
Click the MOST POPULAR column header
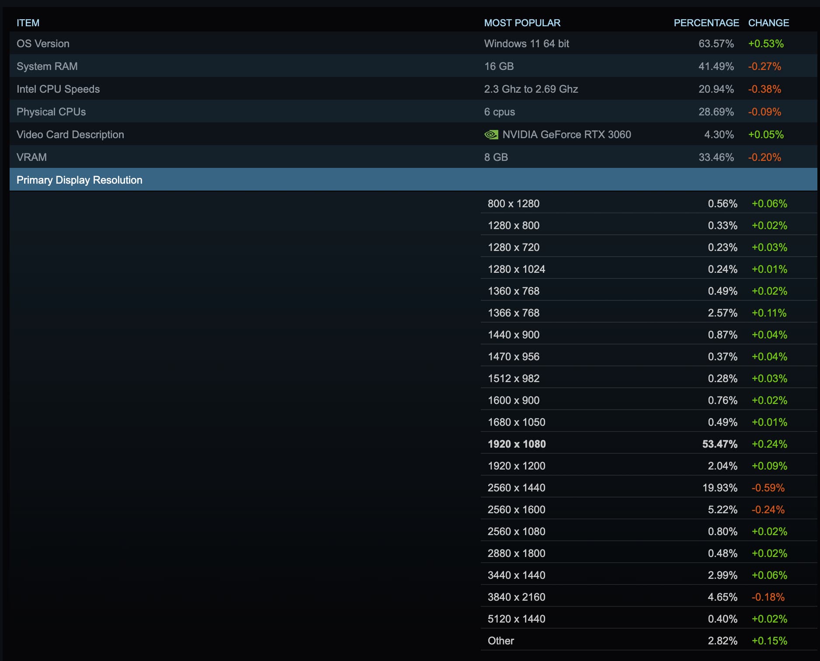[522, 23]
